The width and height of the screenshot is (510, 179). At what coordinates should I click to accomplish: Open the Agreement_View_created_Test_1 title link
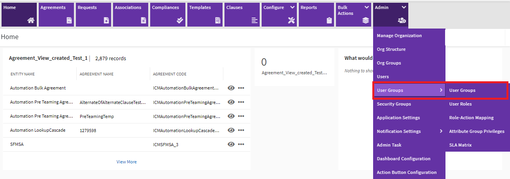pyautogui.click(x=48, y=58)
